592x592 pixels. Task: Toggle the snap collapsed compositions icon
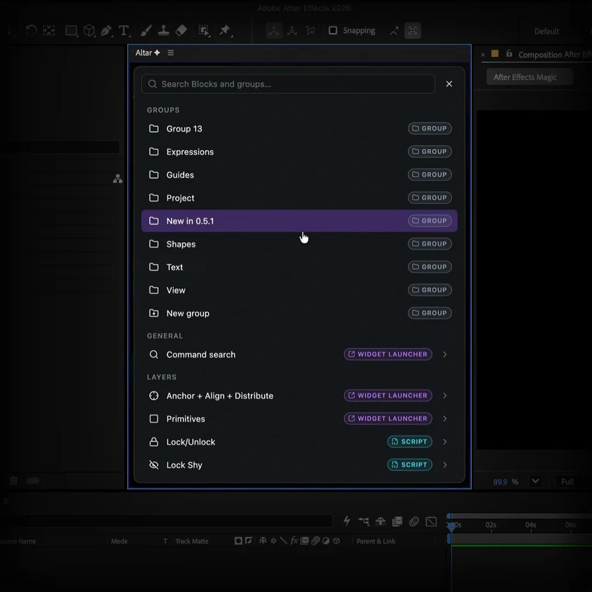coord(413,31)
